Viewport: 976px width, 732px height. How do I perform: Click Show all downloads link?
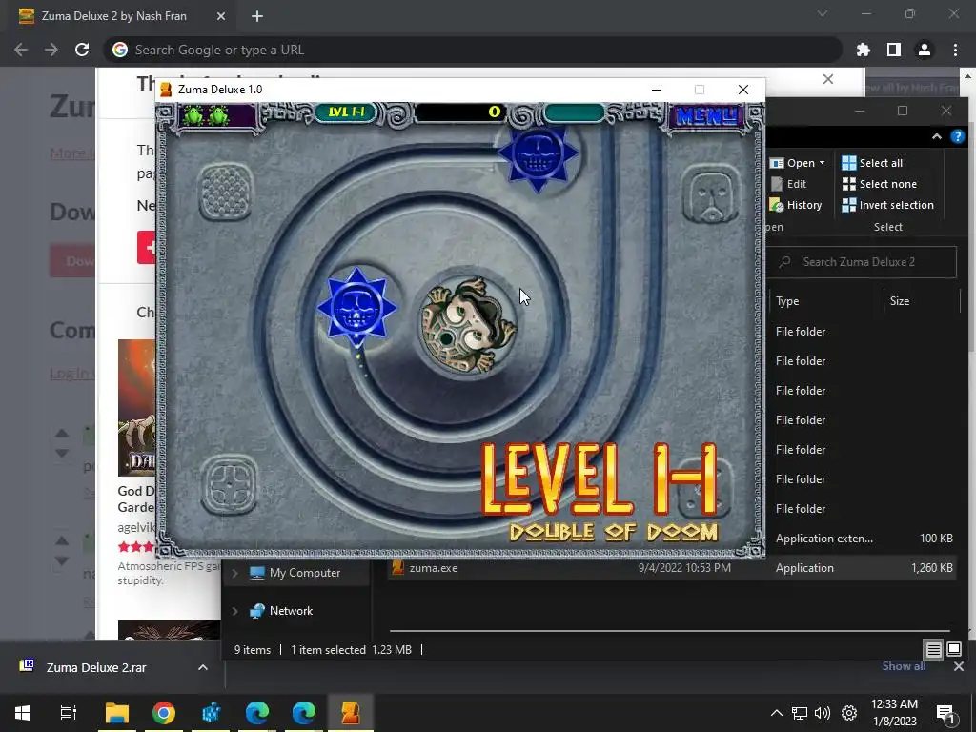904,666
